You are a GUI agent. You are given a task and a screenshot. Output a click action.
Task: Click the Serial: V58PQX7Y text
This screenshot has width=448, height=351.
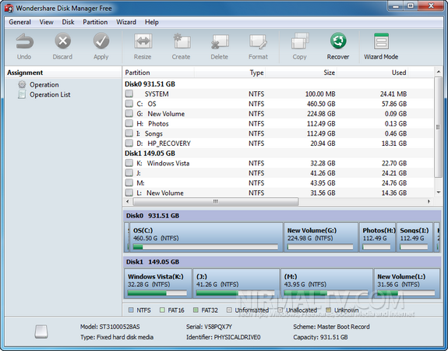(x=209, y=327)
